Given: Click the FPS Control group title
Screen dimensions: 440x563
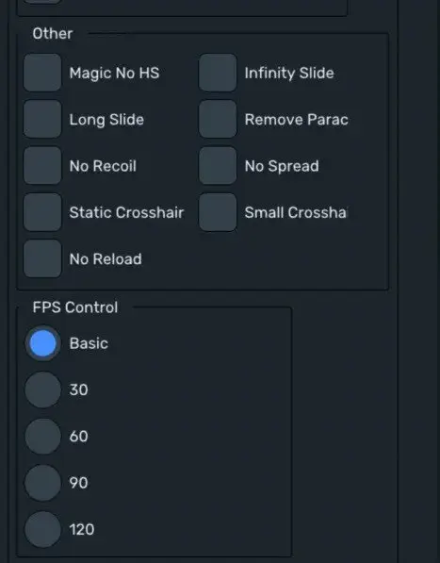Looking at the screenshot, I should pyautogui.click(x=75, y=307).
